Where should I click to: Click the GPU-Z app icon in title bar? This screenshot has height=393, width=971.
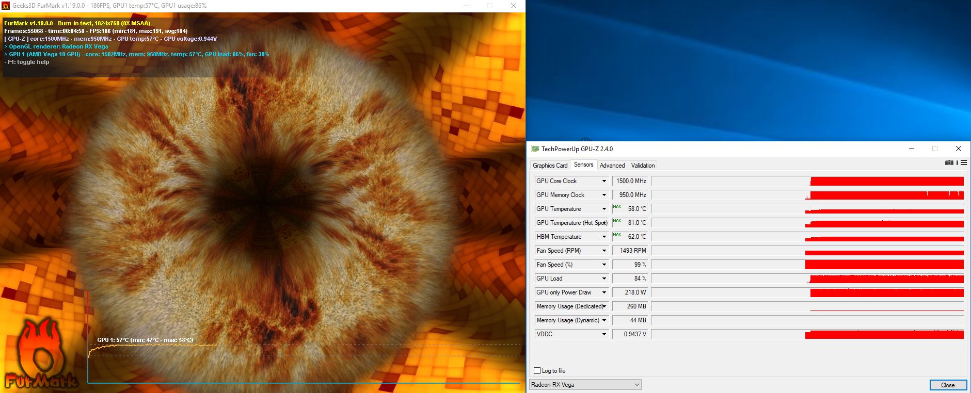535,149
